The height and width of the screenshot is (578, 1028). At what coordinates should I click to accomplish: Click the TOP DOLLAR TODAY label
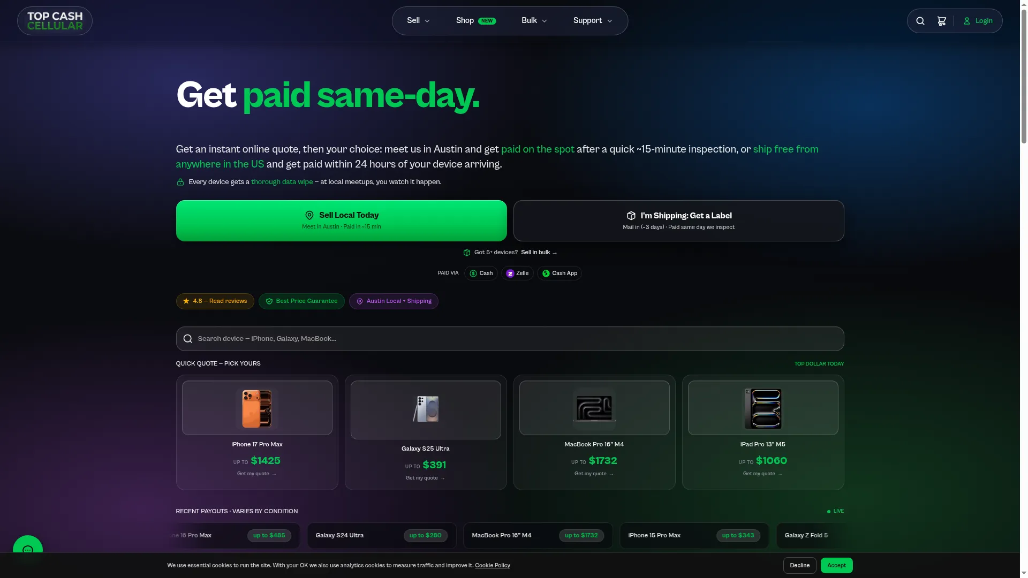(x=819, y=364)
